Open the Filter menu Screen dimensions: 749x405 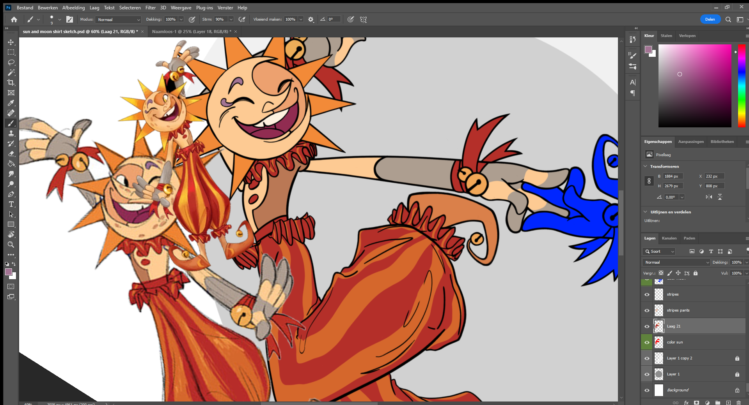(x=151, y=8)
